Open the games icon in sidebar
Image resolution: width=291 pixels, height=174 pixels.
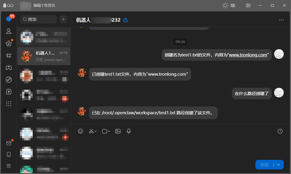pyautogui.click(x=9, y=68)
